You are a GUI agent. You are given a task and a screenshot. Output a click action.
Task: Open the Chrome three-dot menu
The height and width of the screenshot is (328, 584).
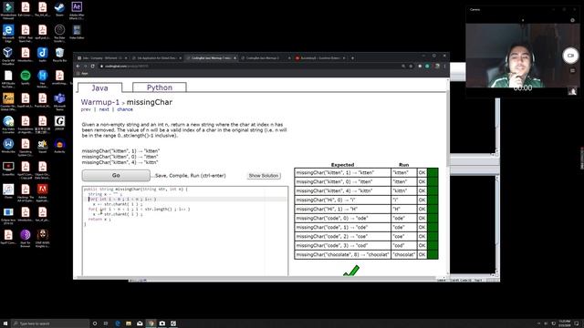444,67
